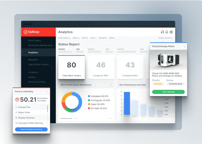Select the Total Work Orders 80 card
This screenshot has width=202, height=144.
(x=72, y=67)
